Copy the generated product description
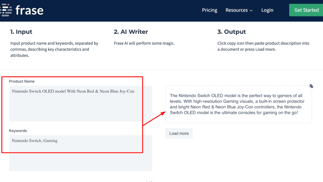 point(311,86)
